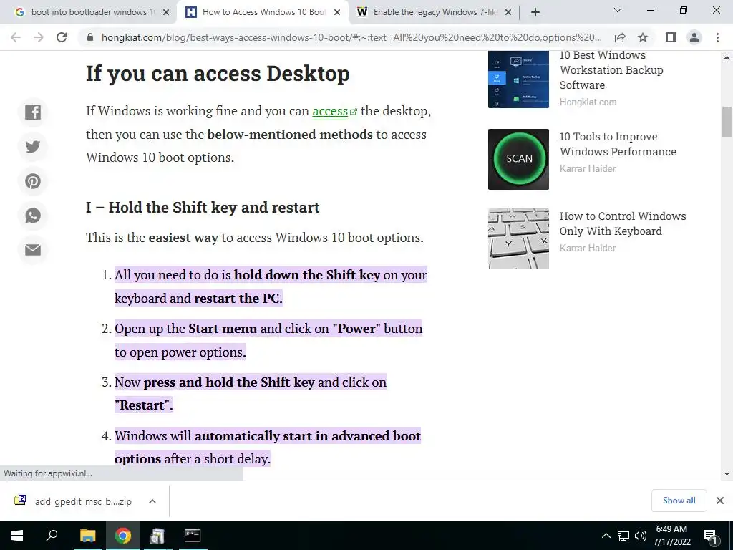733x550 pixels.
Task: Share this page from address bar
Action: click(620, 37)
